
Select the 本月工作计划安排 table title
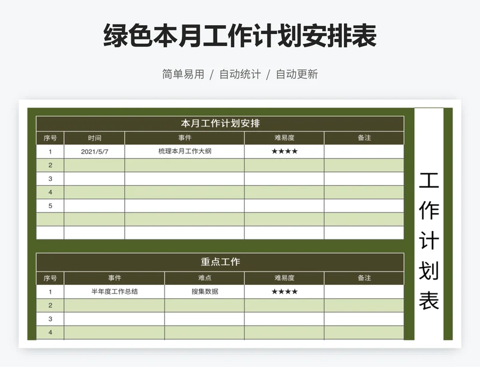[220, 123]
